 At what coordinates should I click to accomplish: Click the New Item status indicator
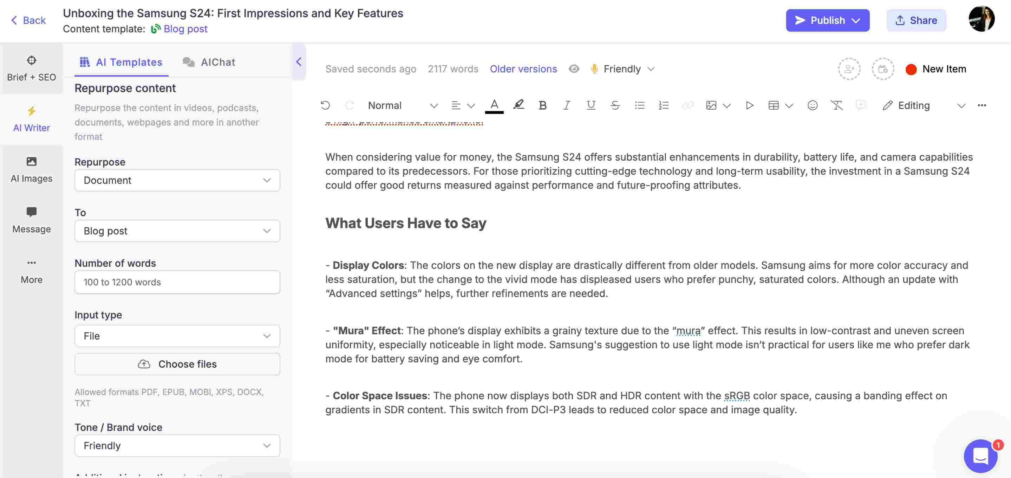tap(935, 69)
